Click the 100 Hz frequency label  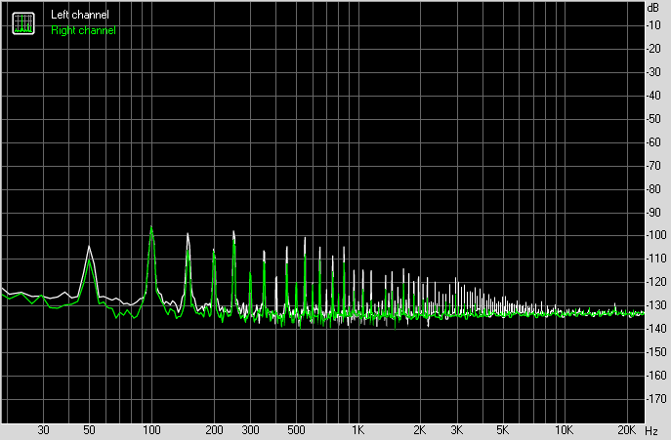(x=151, y=430)
